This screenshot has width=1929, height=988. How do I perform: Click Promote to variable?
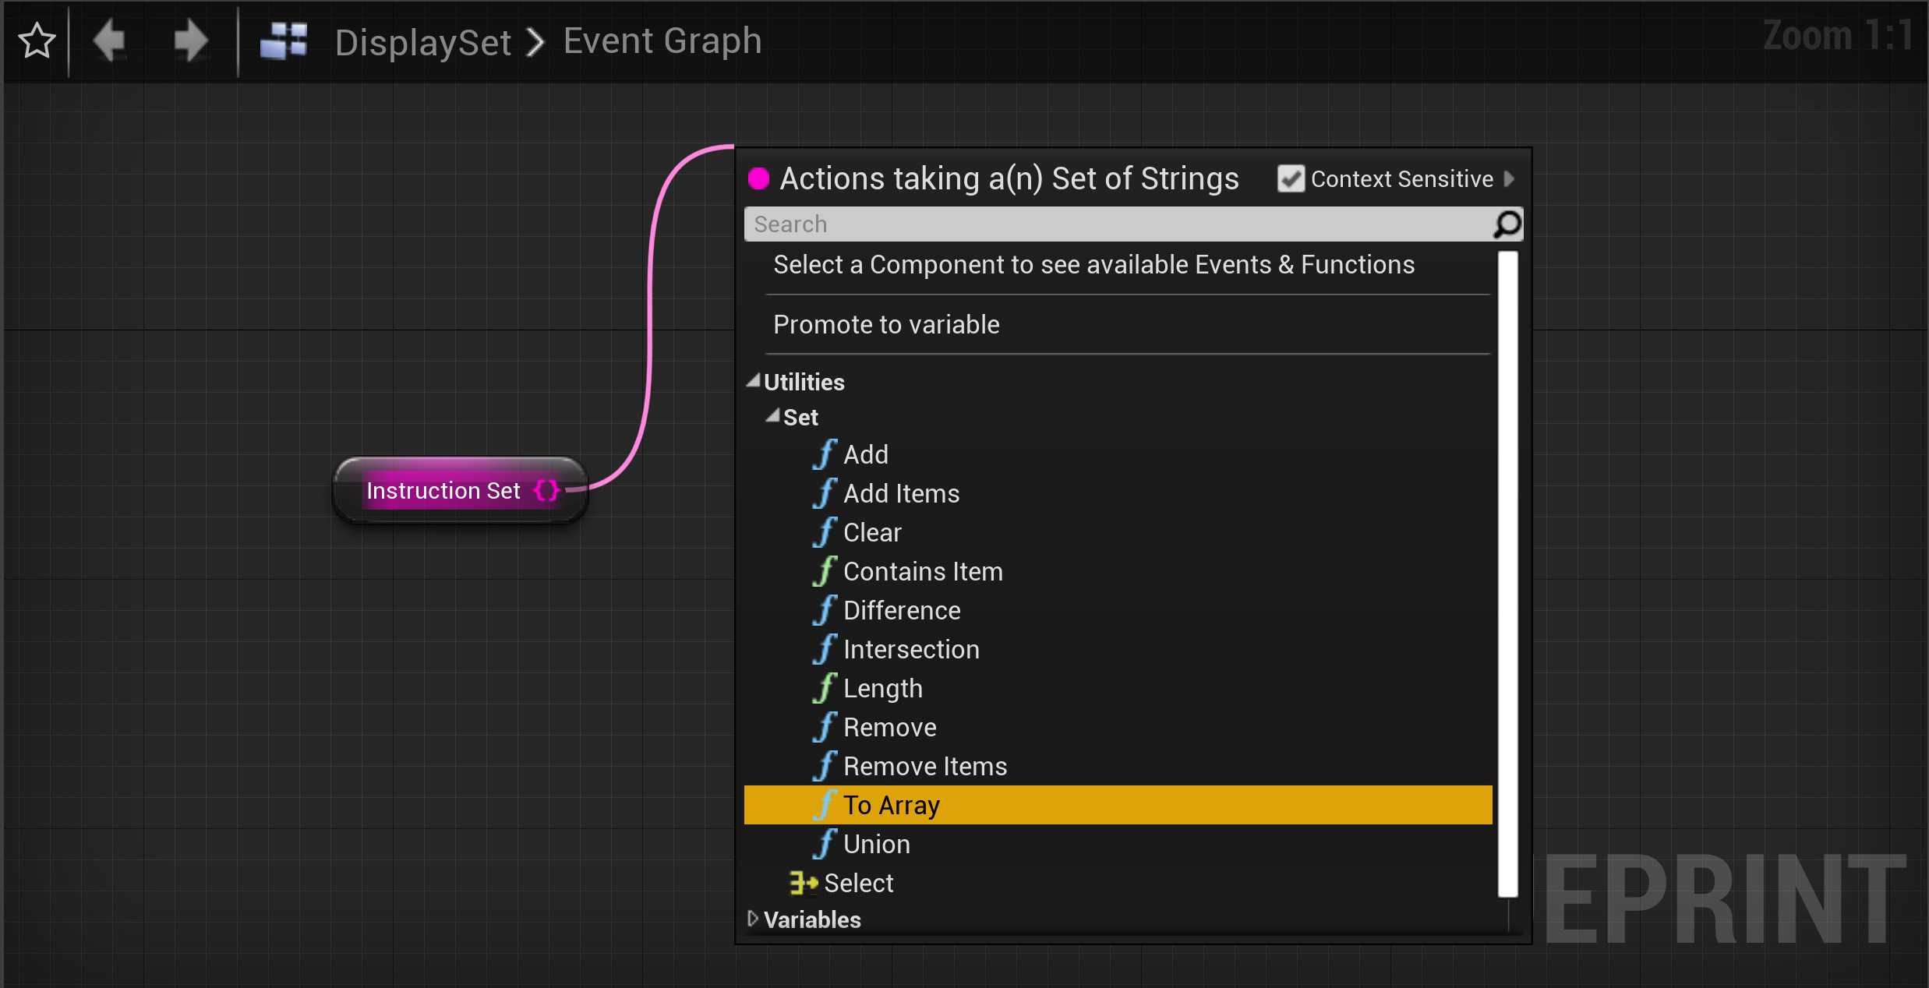click(886, 324)
